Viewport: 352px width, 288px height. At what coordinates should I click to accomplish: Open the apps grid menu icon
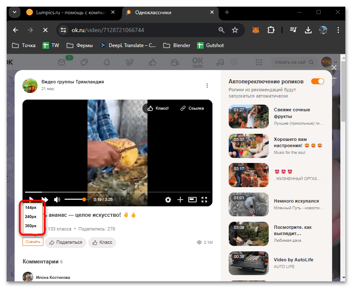pos(259,62)
